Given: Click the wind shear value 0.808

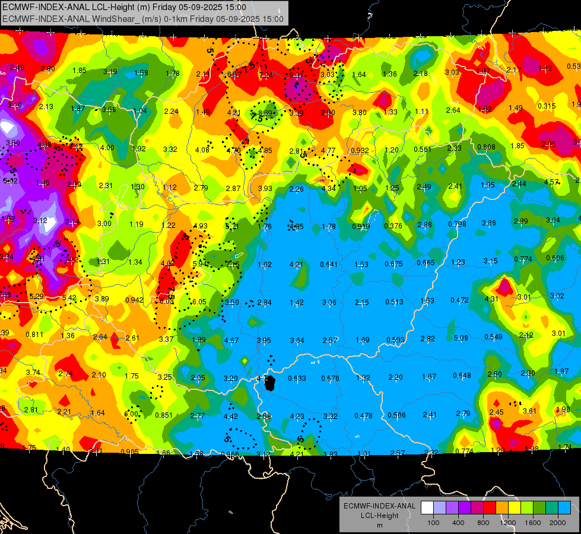Looking at the screenshot, I should tap(486, 147).
